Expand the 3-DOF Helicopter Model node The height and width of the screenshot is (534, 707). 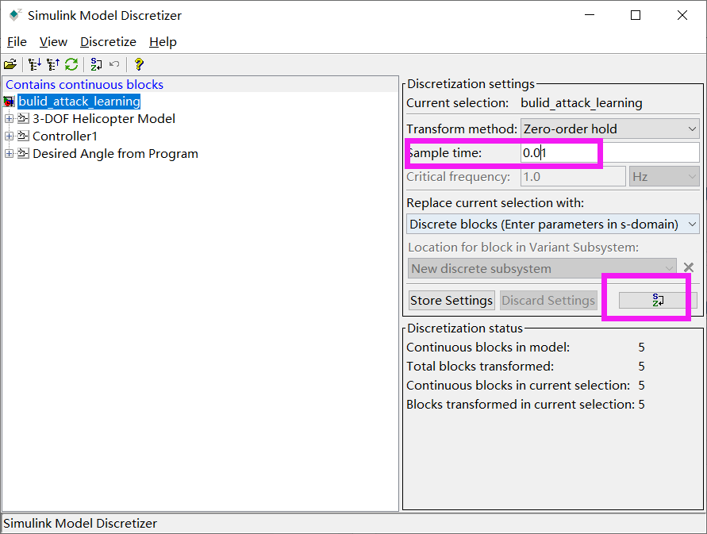pos(9,118)
